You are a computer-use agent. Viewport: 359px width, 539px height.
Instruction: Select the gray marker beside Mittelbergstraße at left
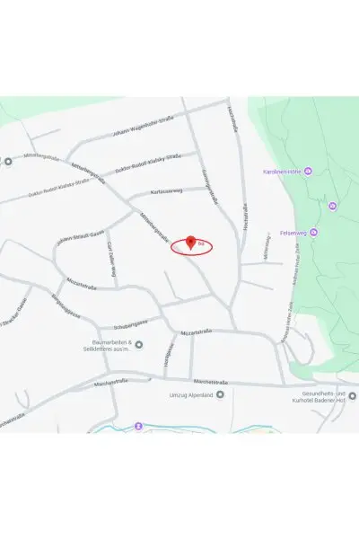click(x=8, y=161)
